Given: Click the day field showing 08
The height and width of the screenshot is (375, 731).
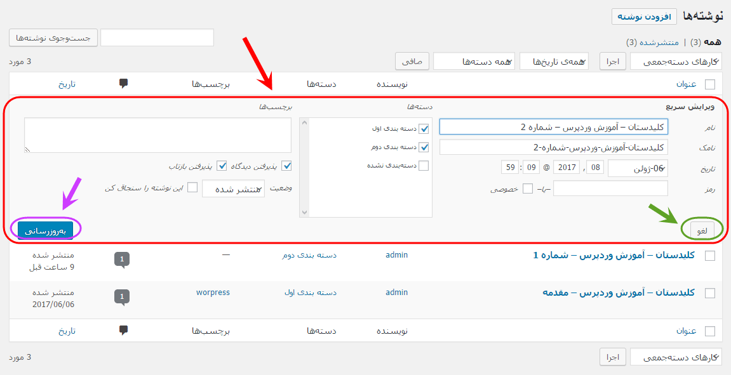Looking at the screenshot, I should (595, 167).
